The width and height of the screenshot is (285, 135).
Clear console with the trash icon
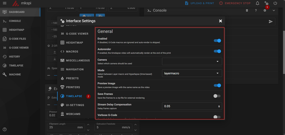(x=247, y=11)
